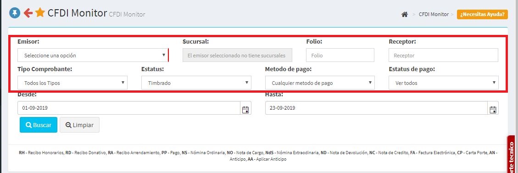
Task: Click the Desde date field
Action: 129,108
